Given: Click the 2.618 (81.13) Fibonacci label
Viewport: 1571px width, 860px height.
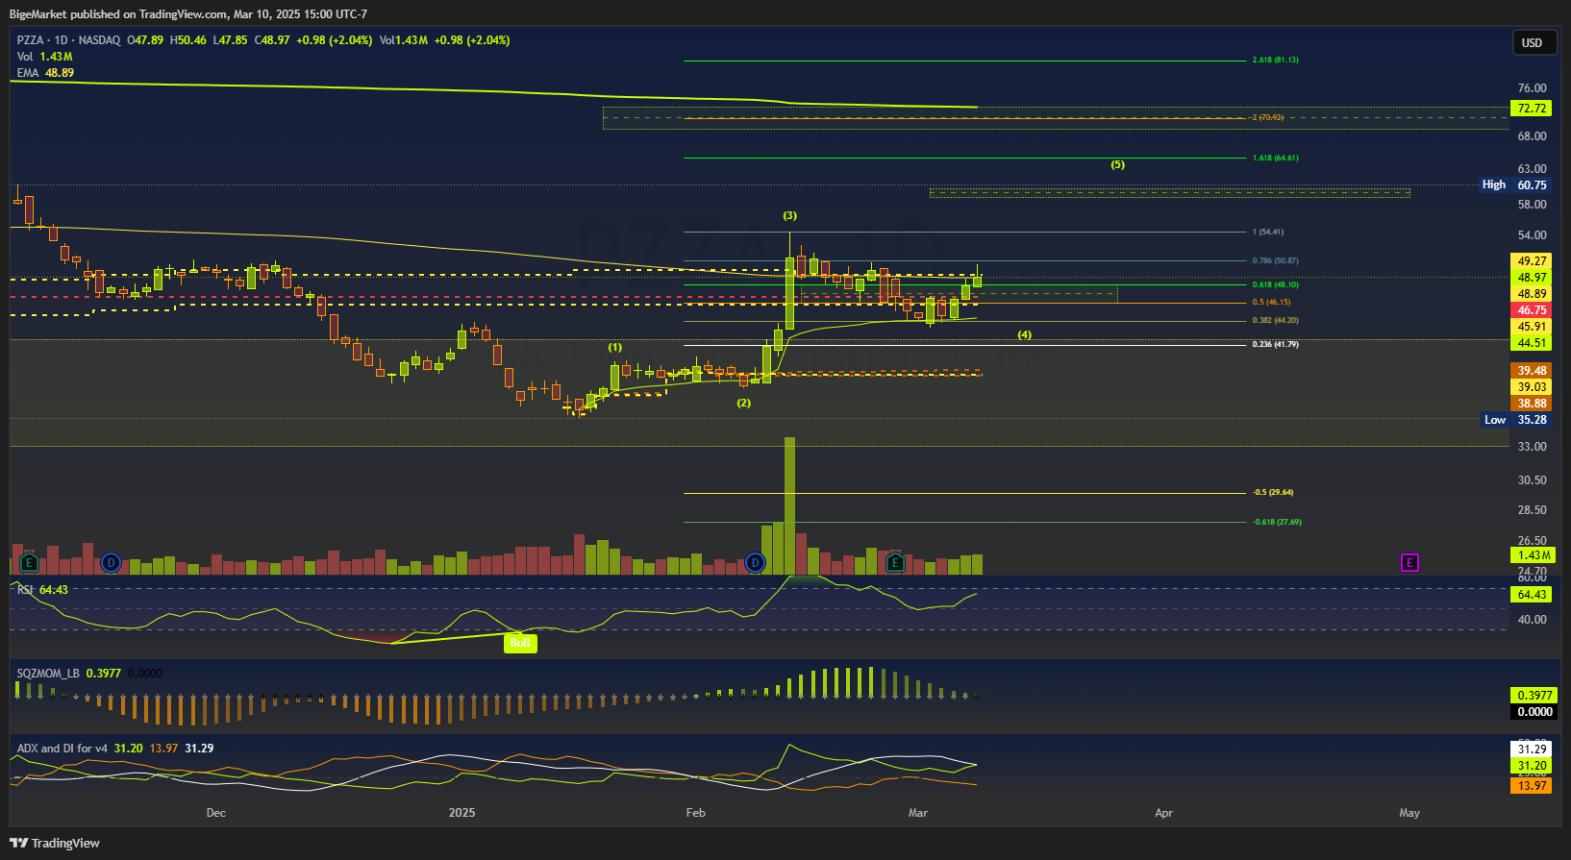Looking at the screenshot, I should (x=1275, y=60).
